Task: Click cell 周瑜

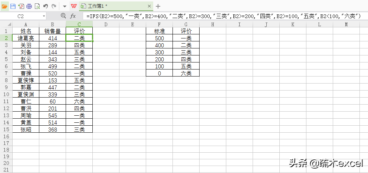Action: point(26,115)
